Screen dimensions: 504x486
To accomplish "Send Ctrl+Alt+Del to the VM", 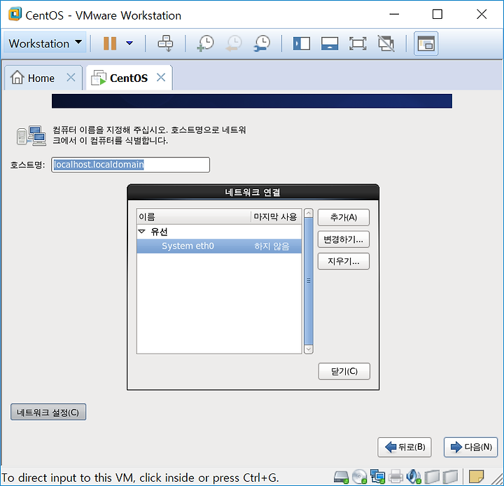I will (165, 43).
